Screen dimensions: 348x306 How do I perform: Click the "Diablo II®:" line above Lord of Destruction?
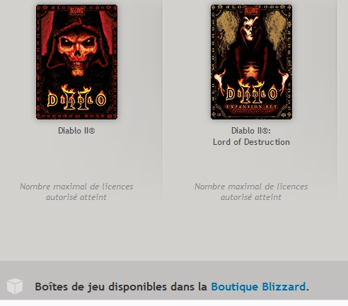(251, 131)
